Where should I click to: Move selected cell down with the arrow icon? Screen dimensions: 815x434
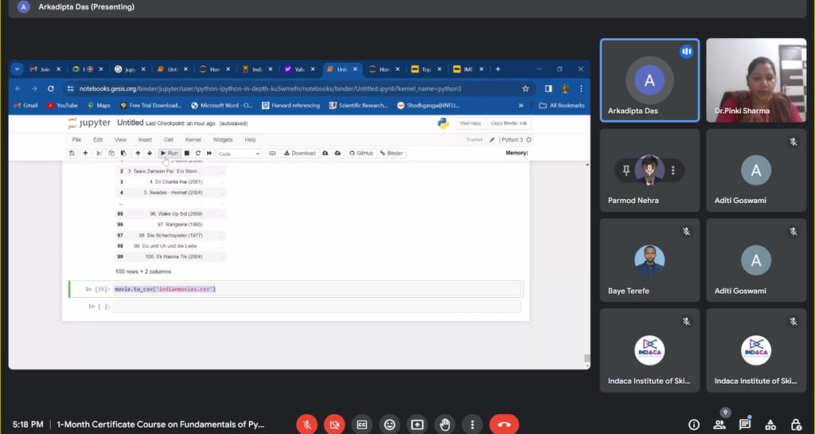click(150, 154)
